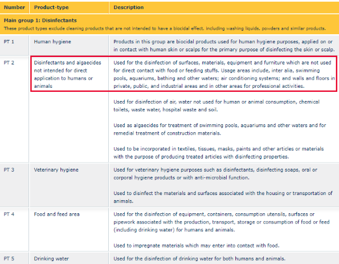Image resolution: width=339 pixels, height=264 pixels.
Task: Select the PT 1 number cell
Action: pos(9,42)
